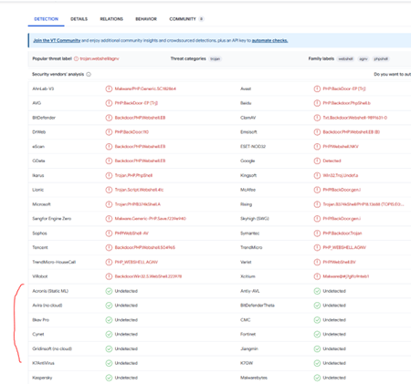Click the green check icon for Acronis (Static ML)
This screenshot has width=411, height=384.
click(109, 291)
